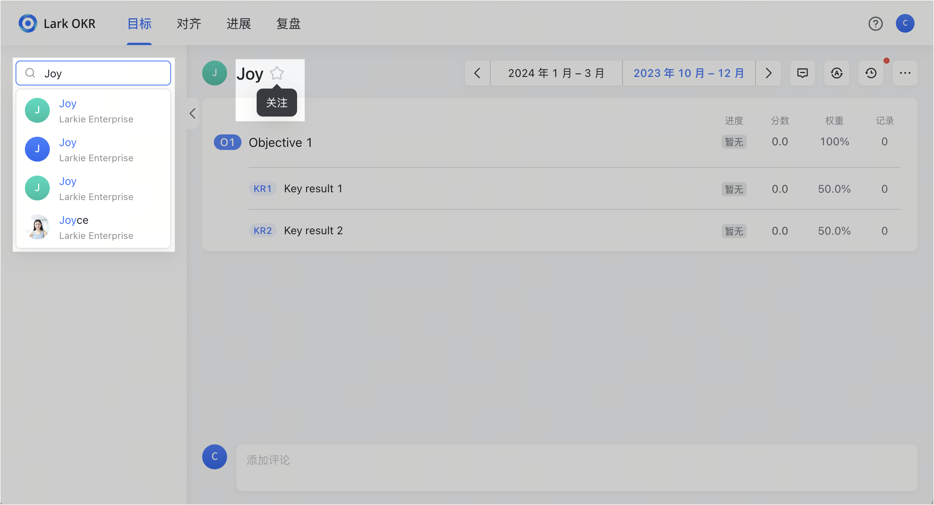Open Key result 1

313,188
